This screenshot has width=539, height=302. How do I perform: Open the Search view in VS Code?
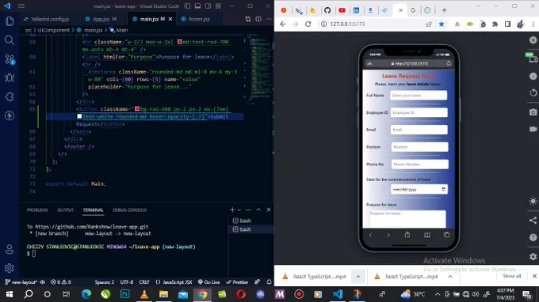coord(10,40)
